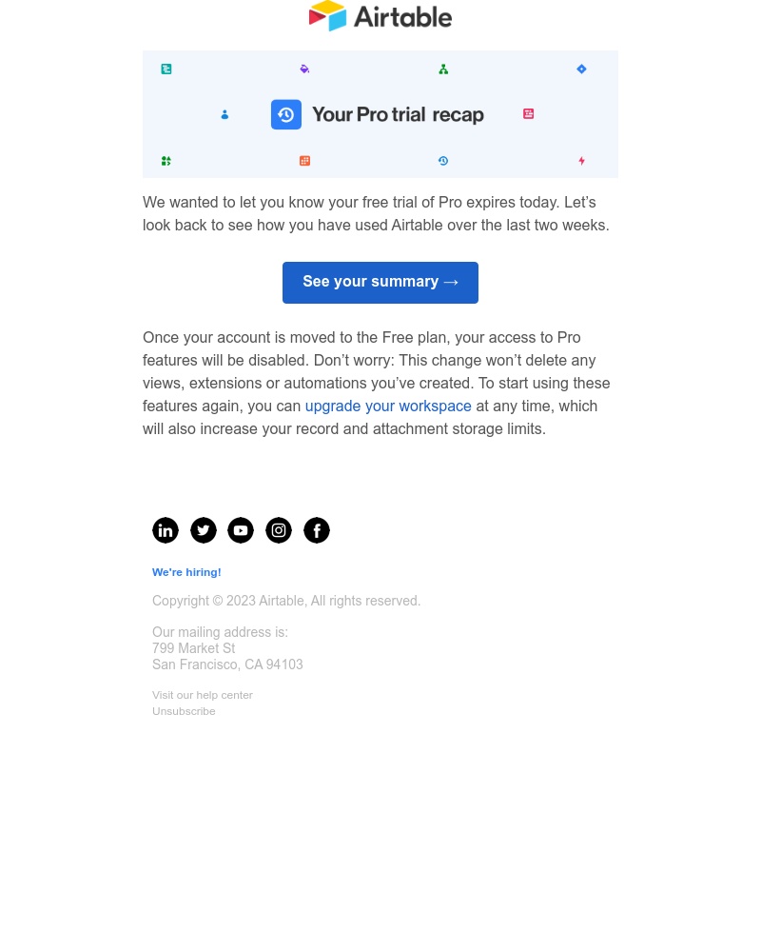Open Airtable's YouTube channel
Screen dimensions: 761x952
coord(241,530)
